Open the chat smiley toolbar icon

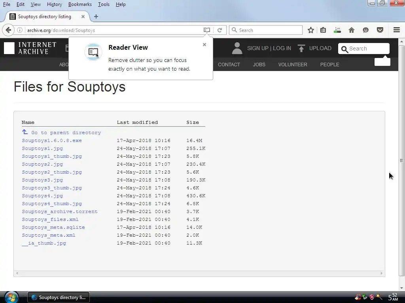[x=365, y=30]
